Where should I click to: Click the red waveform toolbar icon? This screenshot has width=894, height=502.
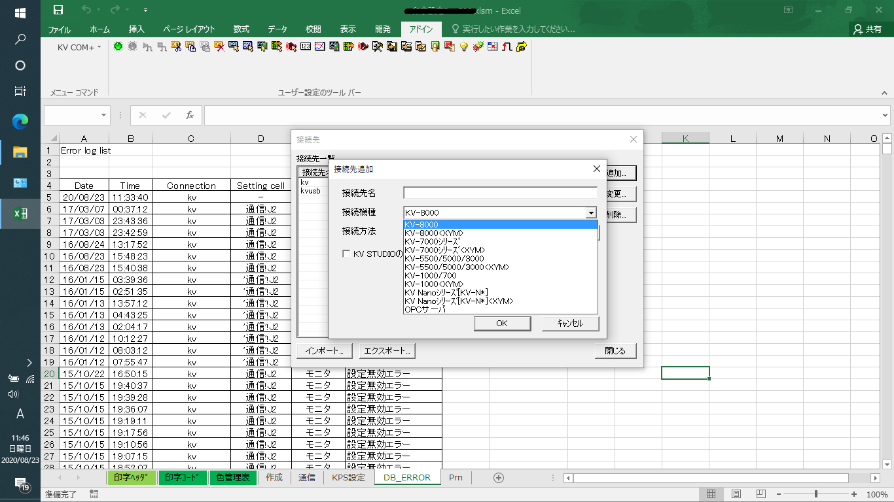[507, 46]
